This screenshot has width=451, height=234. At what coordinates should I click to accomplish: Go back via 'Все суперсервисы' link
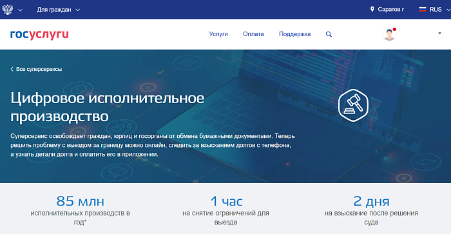click(39, 69)
